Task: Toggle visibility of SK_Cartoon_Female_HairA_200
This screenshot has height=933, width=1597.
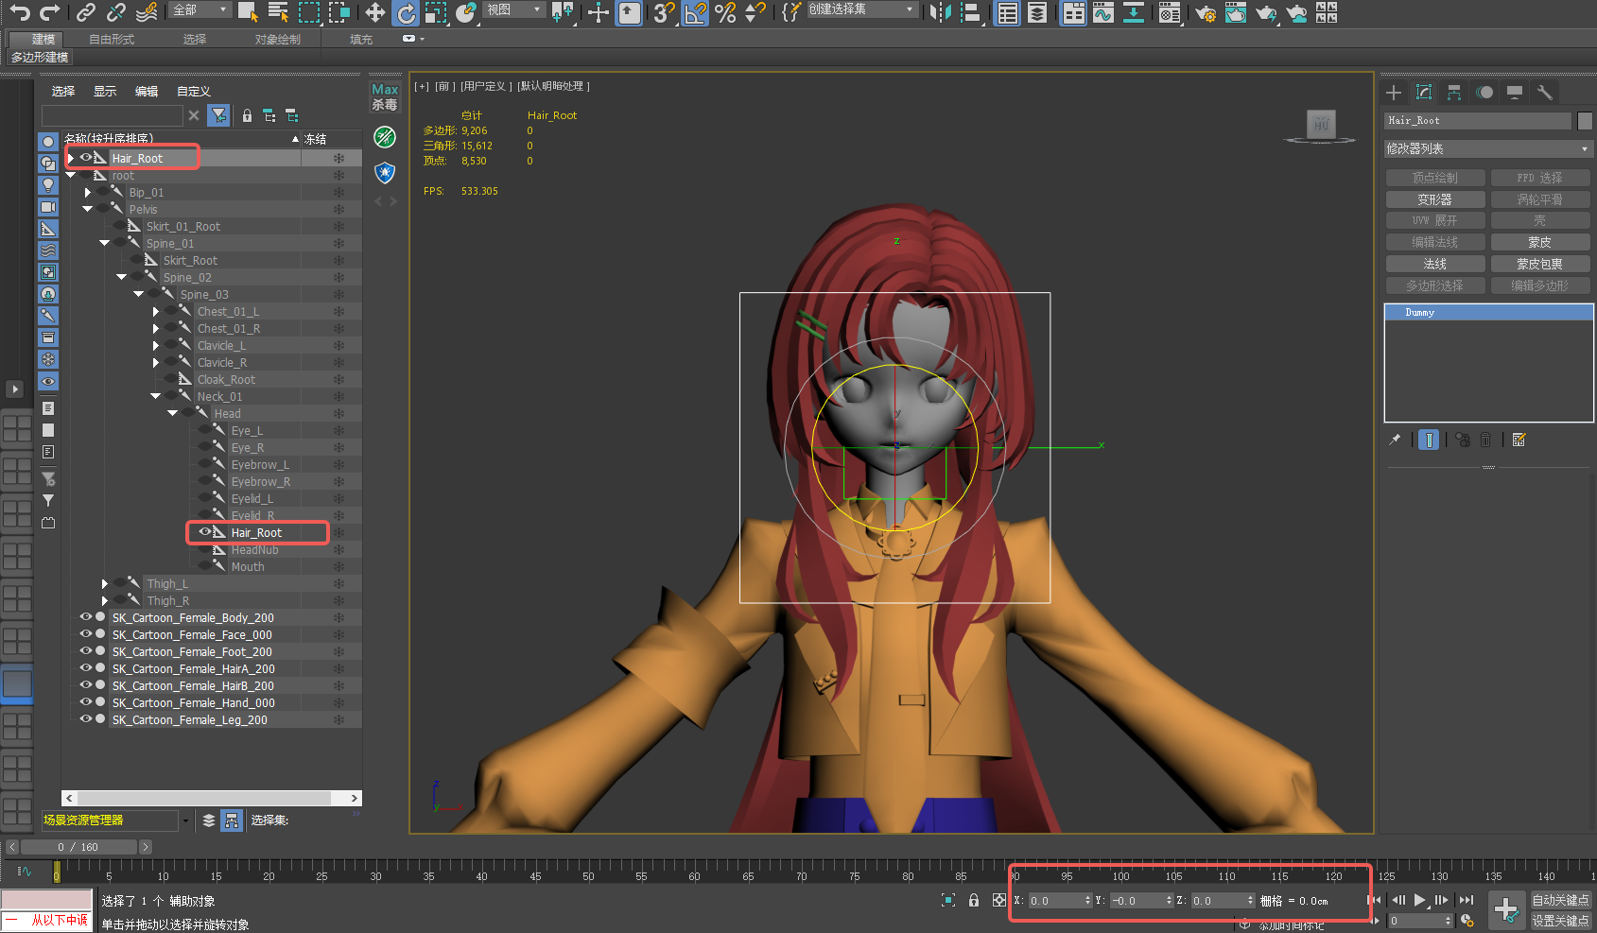Action: click(x=86, y=667)
